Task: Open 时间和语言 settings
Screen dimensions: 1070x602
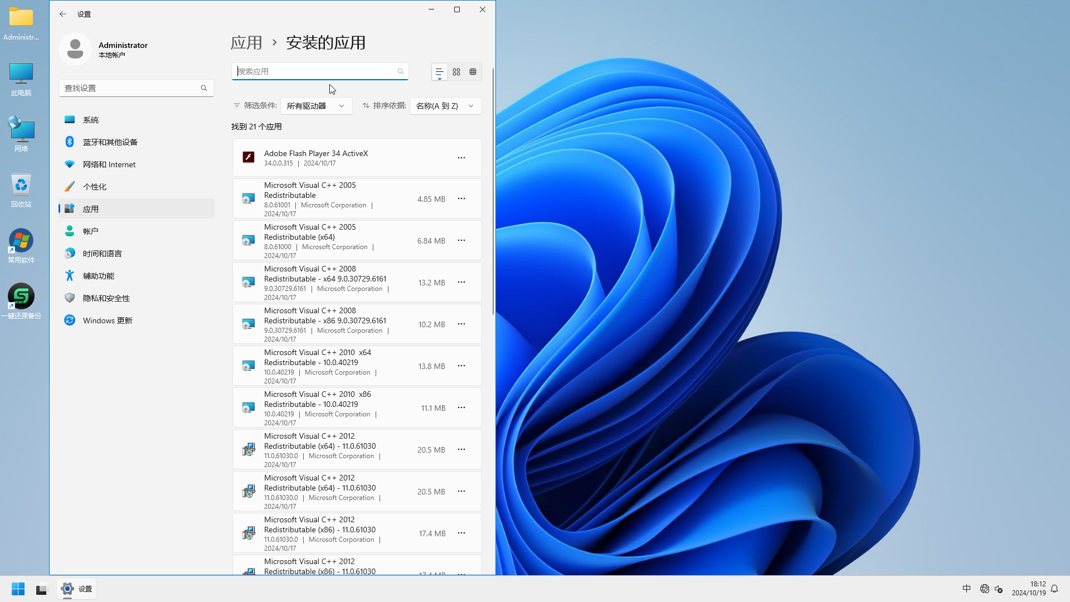Action: (x=137, y=254)
